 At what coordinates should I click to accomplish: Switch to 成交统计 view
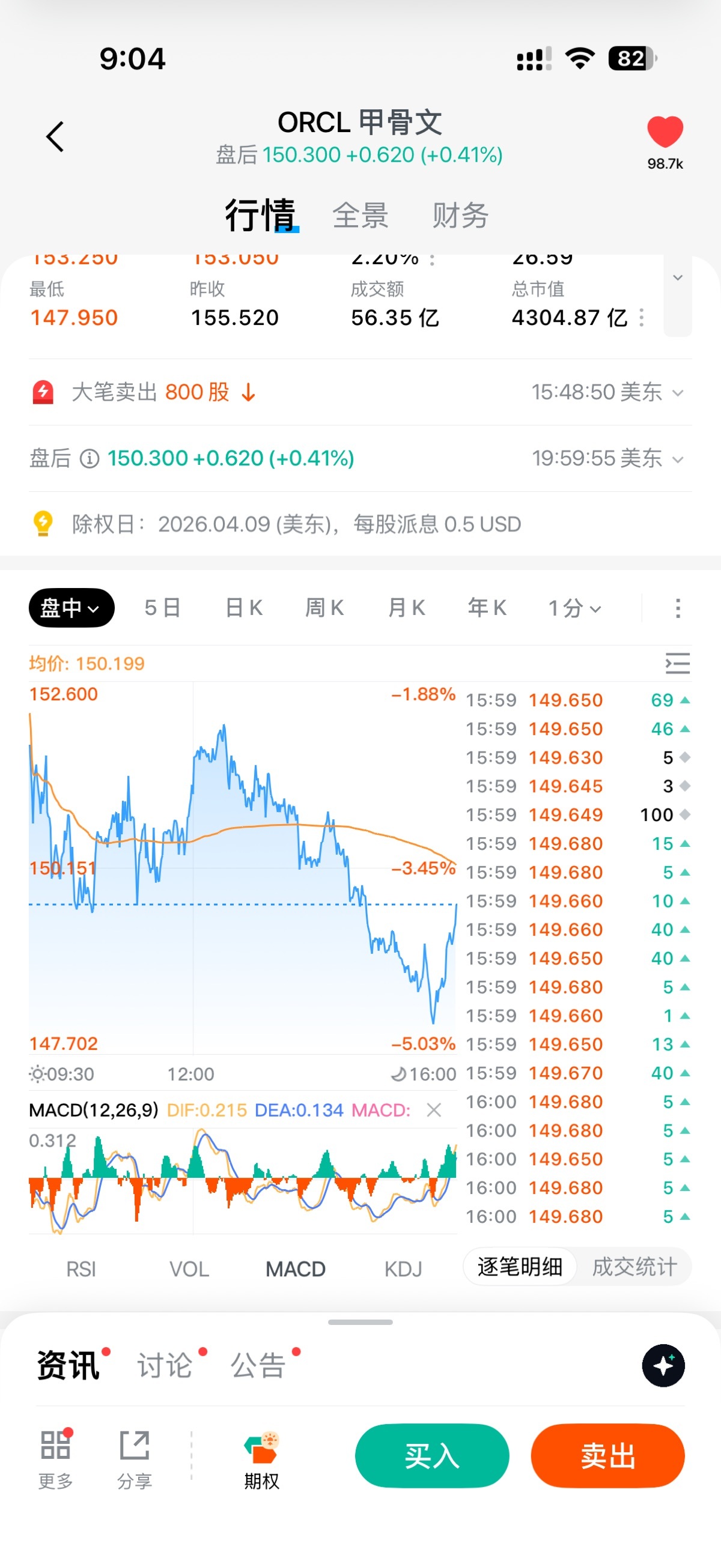click(634, 1267)
